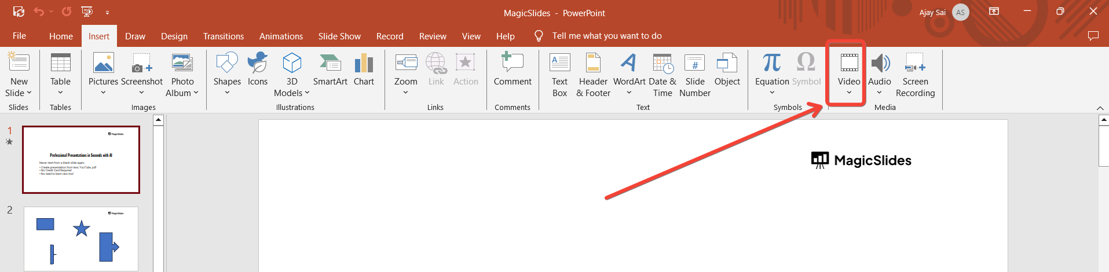
Task: Switch to the Review tab
Action: tap(433, 36)
